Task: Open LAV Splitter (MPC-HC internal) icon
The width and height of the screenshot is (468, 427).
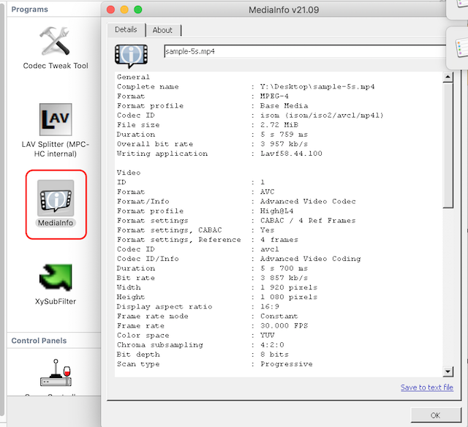Action: click(x=56, y=119)
